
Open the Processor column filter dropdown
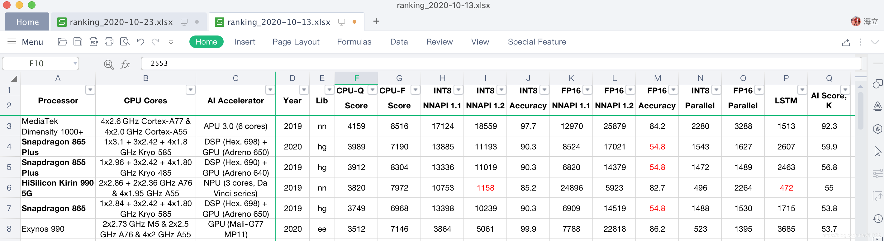(90, 90)
